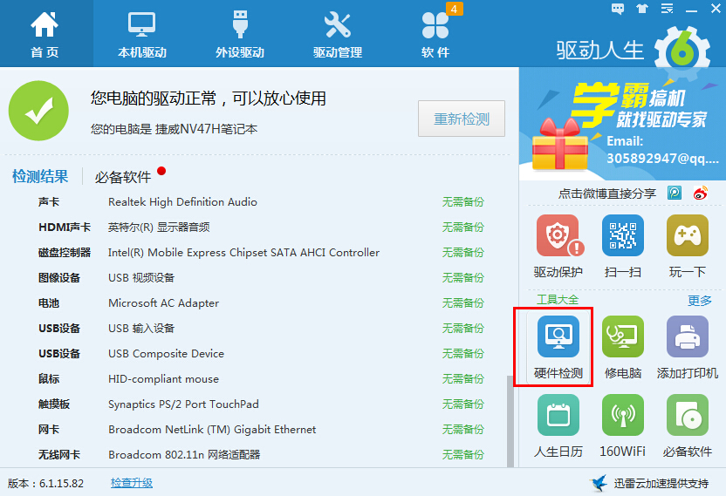Click the driver list vertical scrollbar
Viewport: 726px width, 496px height.
click(510, 421)
